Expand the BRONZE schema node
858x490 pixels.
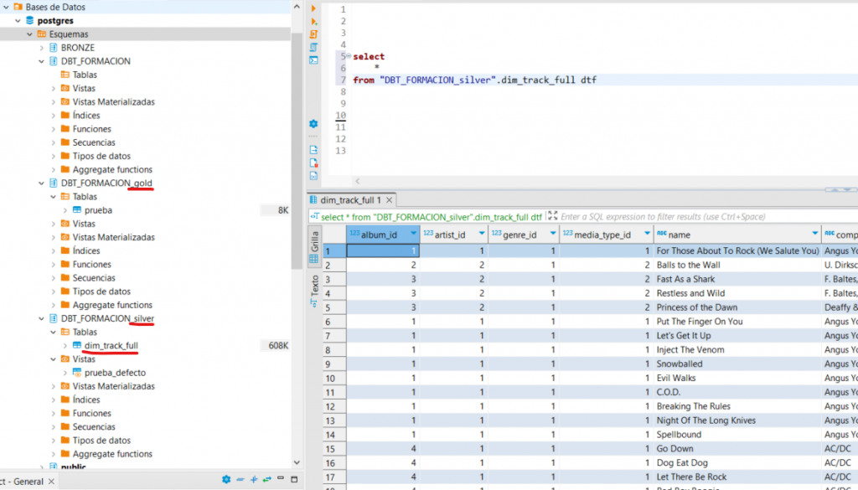[x=42, y=48]
